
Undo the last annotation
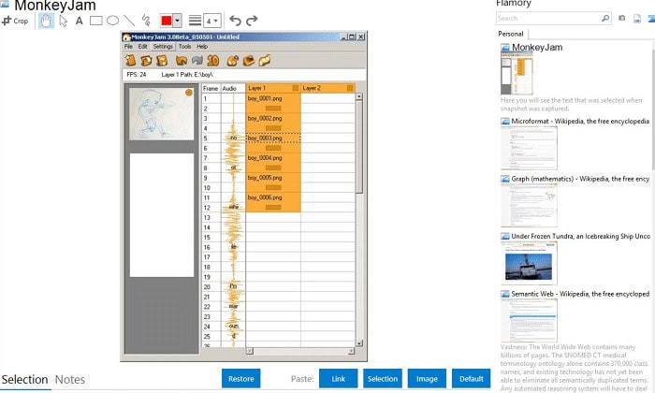click(x=235, y=20)
